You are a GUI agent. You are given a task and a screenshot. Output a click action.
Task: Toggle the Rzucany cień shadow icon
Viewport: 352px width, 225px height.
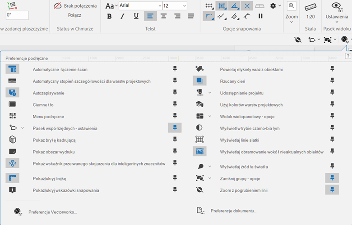tap(199, 81)
